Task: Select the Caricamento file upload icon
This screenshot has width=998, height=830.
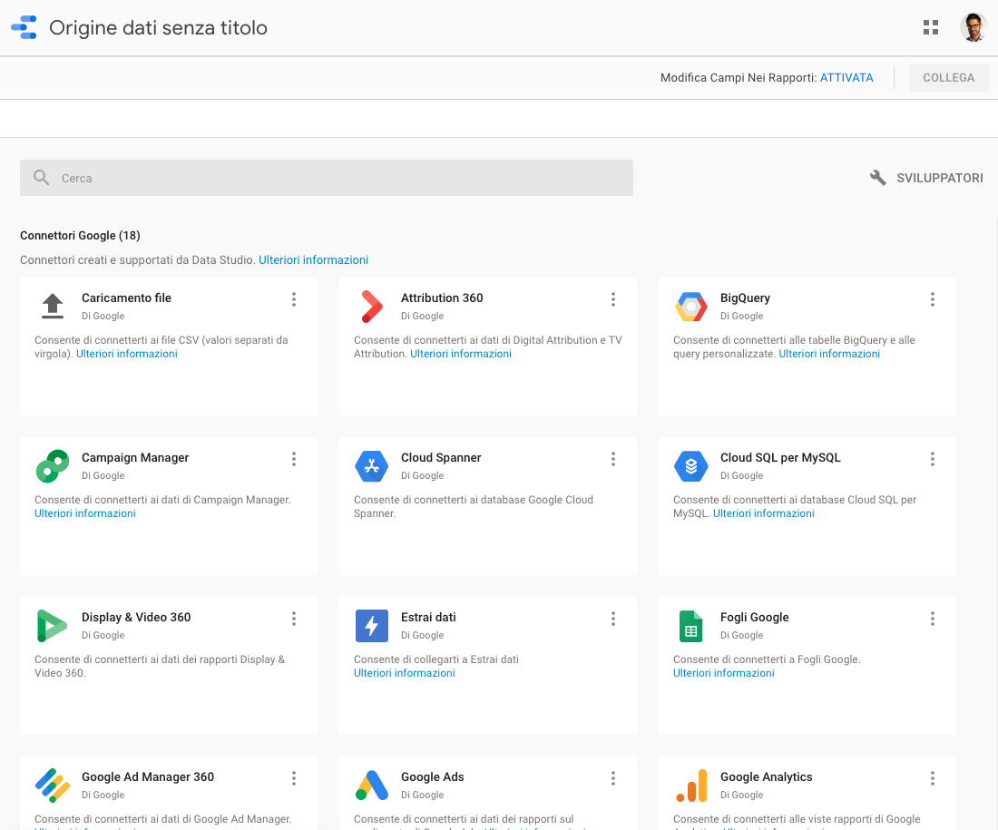Action: pyautogui.click(x=53, y=306)
